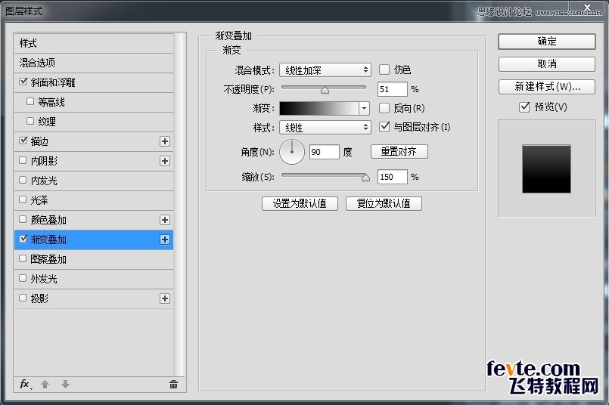The width and height of the screenshot is (609, 405).
Task: Click the left list vertical scrollbar
Action: [179, 205]
